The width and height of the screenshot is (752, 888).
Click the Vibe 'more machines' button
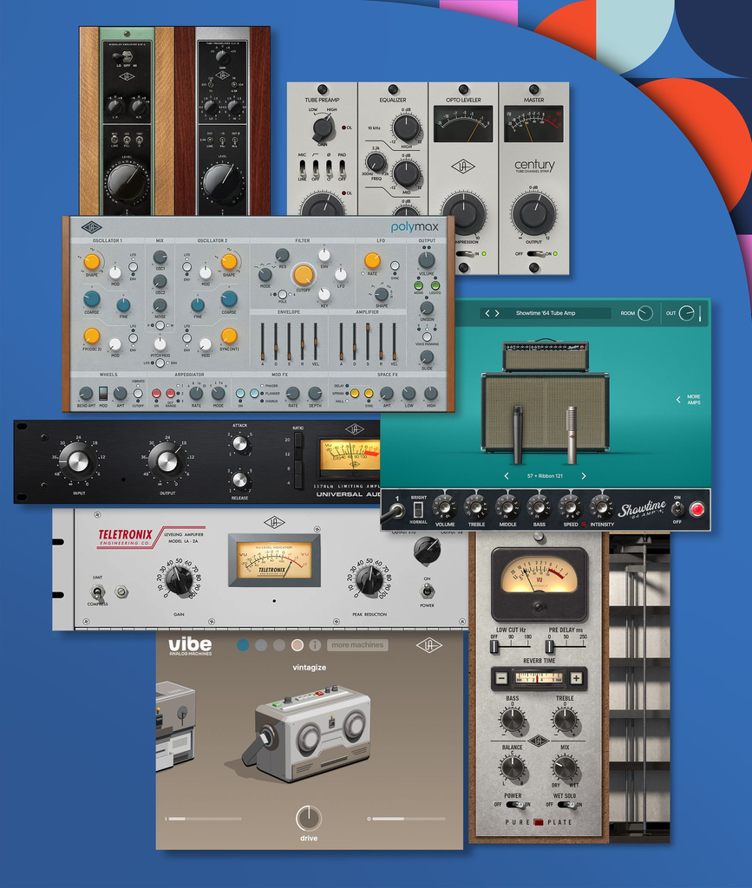[x=357, y=645]
